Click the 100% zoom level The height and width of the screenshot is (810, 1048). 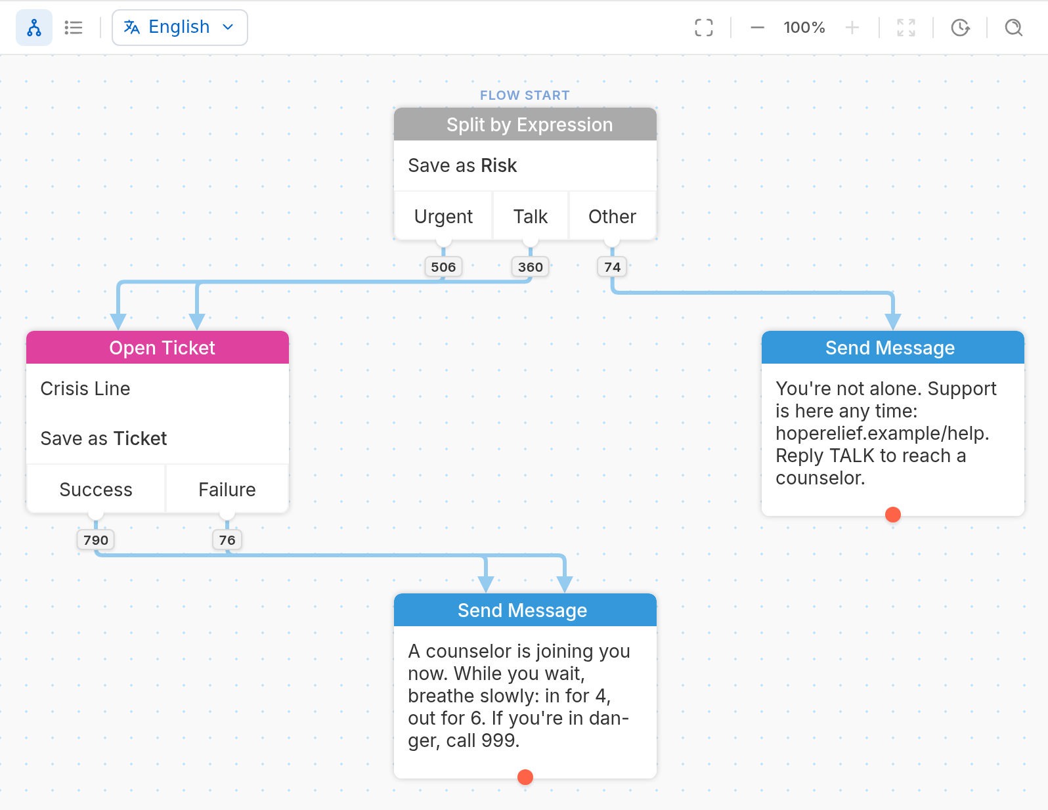pos(804,28)
